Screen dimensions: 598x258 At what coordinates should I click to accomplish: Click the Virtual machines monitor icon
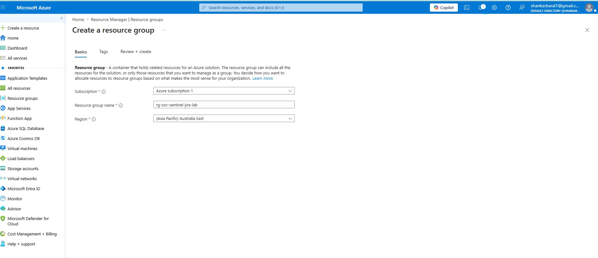click(3, 148)
